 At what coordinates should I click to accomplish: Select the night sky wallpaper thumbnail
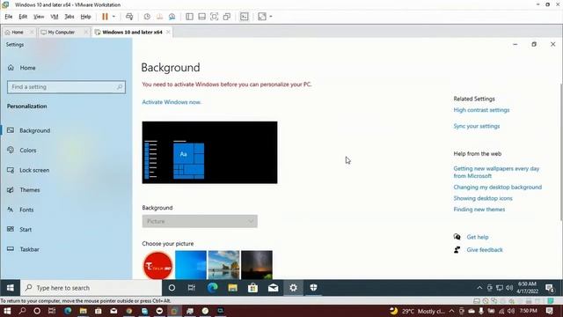click(x=257, y=265)
